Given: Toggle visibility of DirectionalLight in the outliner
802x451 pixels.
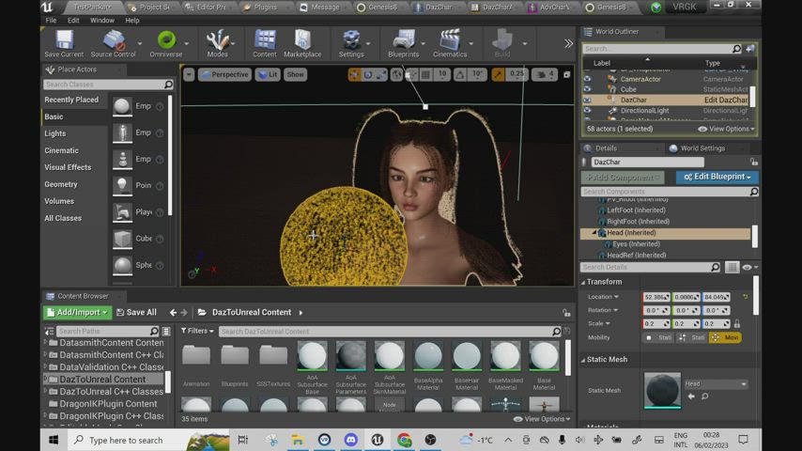Looking at the screenshot, I should tap(587, 111).
